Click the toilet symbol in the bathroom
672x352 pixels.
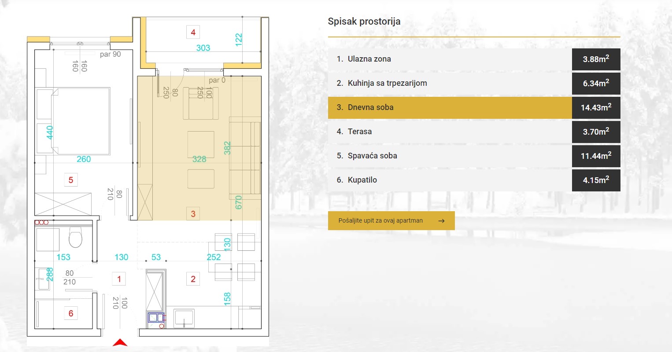coord(75,237)
